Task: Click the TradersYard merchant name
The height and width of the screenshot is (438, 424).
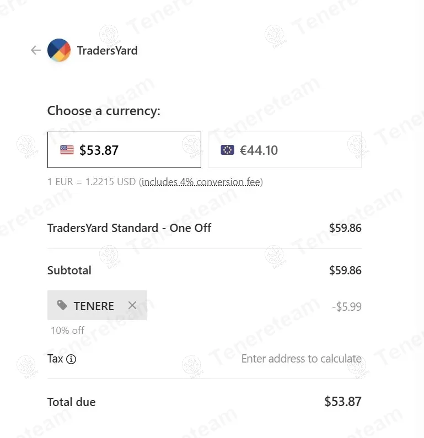Action: tap(108, 51)
